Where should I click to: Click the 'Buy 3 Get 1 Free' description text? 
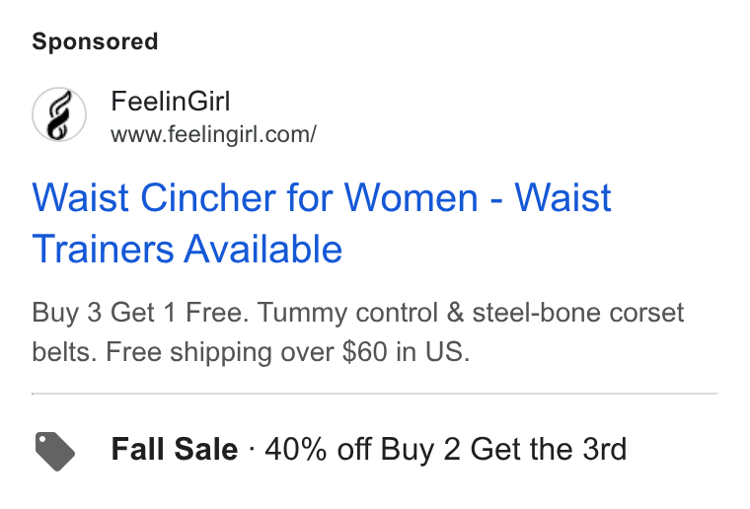(140, 313)
